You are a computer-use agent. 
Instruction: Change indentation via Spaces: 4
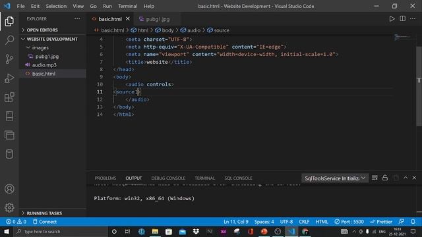[264, 222]
